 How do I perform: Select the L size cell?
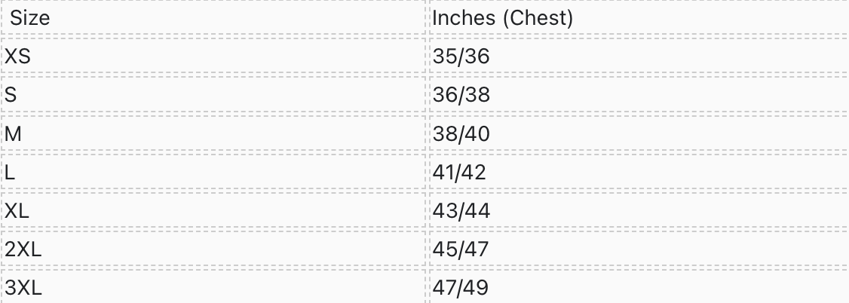click(x=10, y=173)
